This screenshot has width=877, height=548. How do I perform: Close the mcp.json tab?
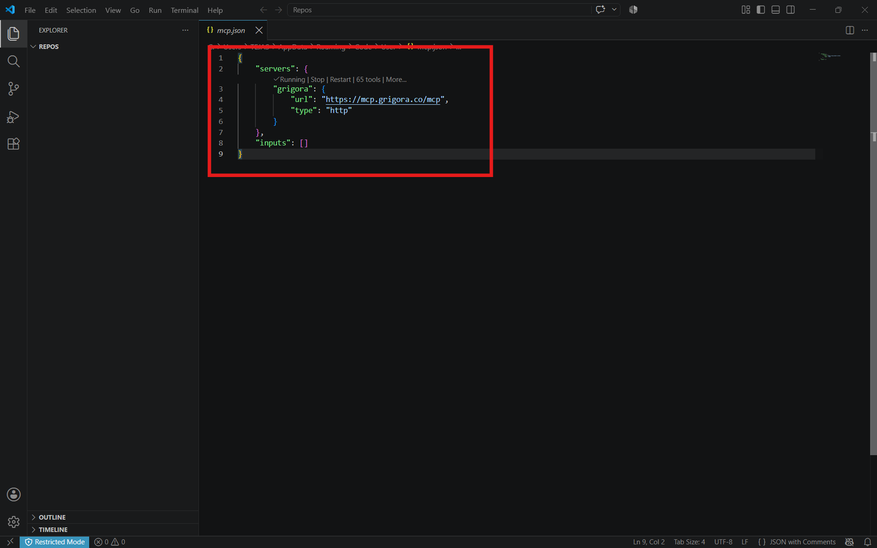tap(259, 30)
